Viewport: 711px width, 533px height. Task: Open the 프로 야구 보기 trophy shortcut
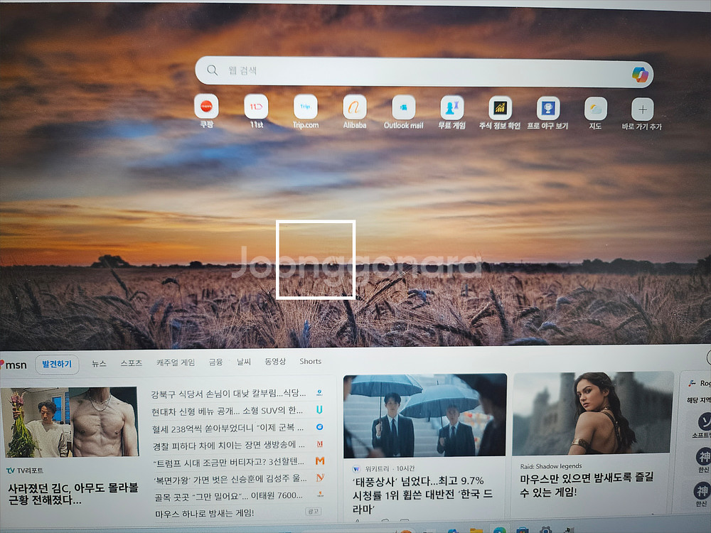click(548, 109)
